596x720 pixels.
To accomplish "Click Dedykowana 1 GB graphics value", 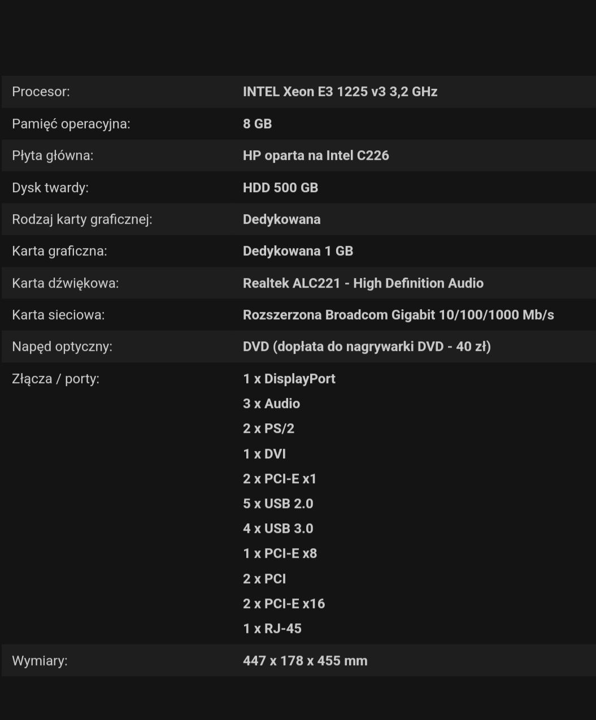I will point(298,251).
